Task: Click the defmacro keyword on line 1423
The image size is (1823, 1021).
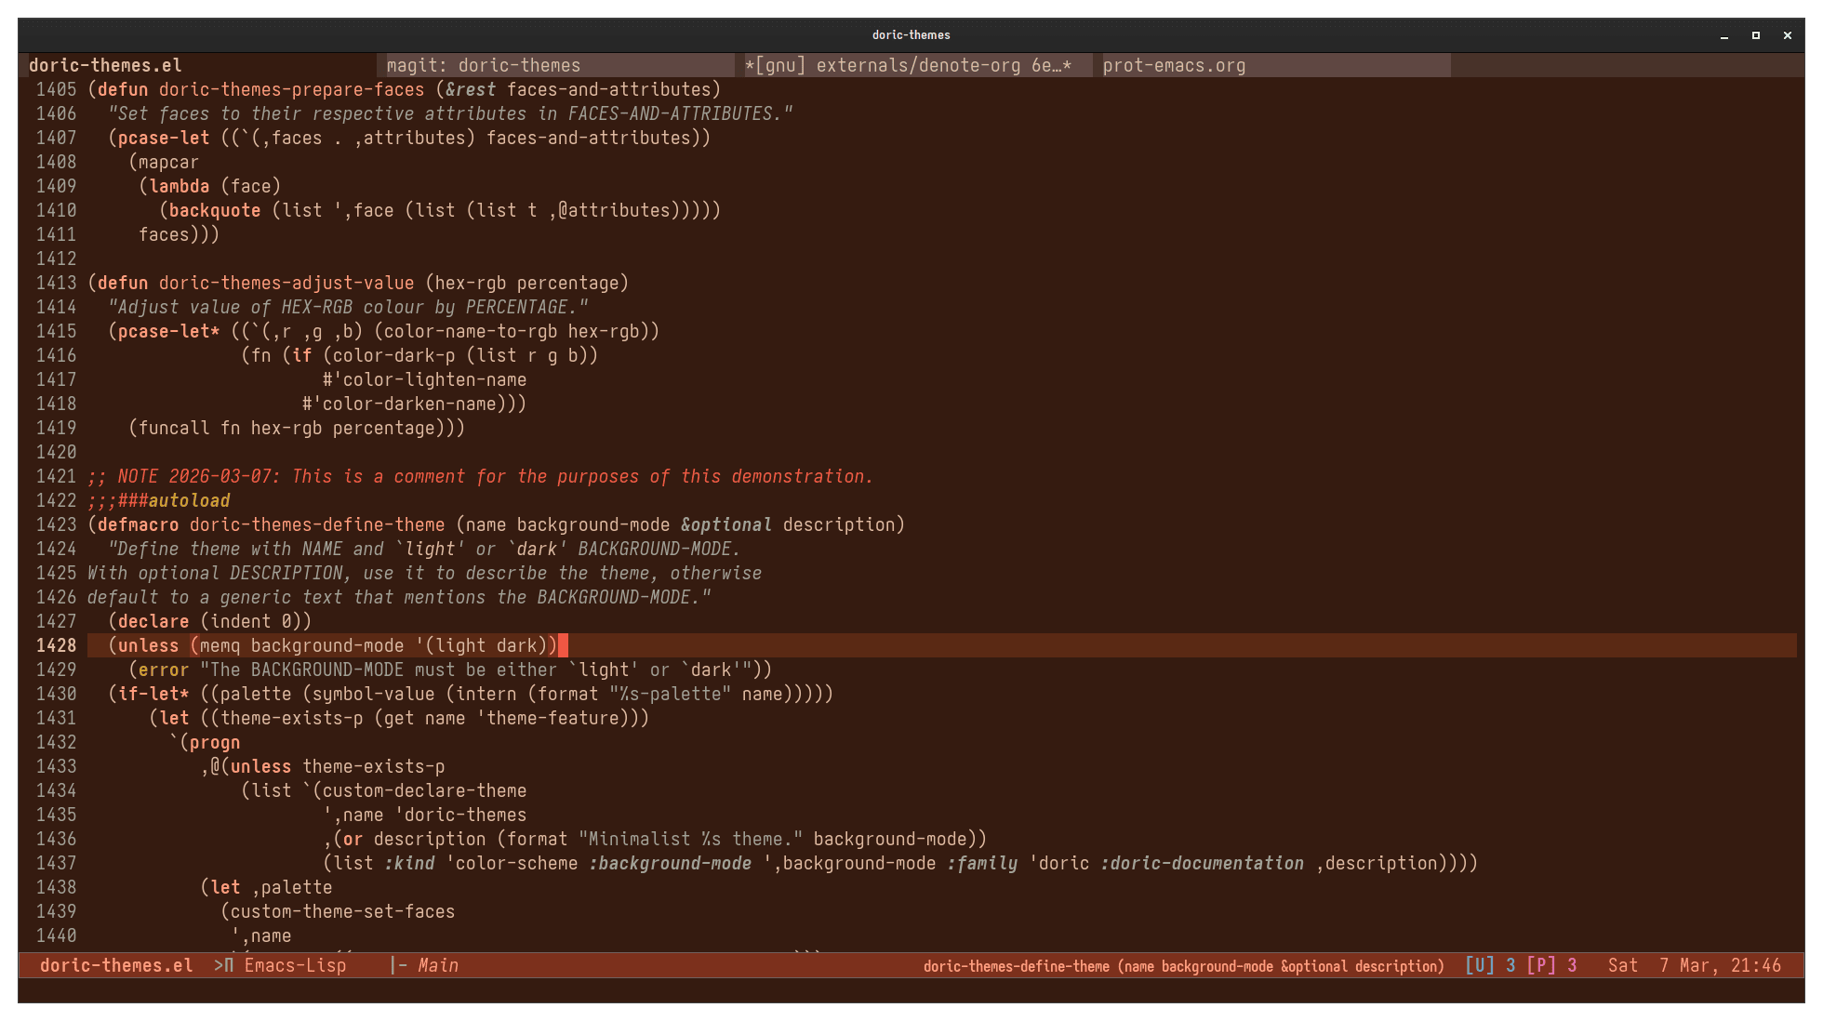Action: (x=138, y=524)
